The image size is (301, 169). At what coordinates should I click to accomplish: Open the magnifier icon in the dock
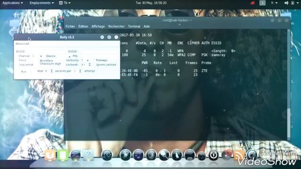coord(164,155)
